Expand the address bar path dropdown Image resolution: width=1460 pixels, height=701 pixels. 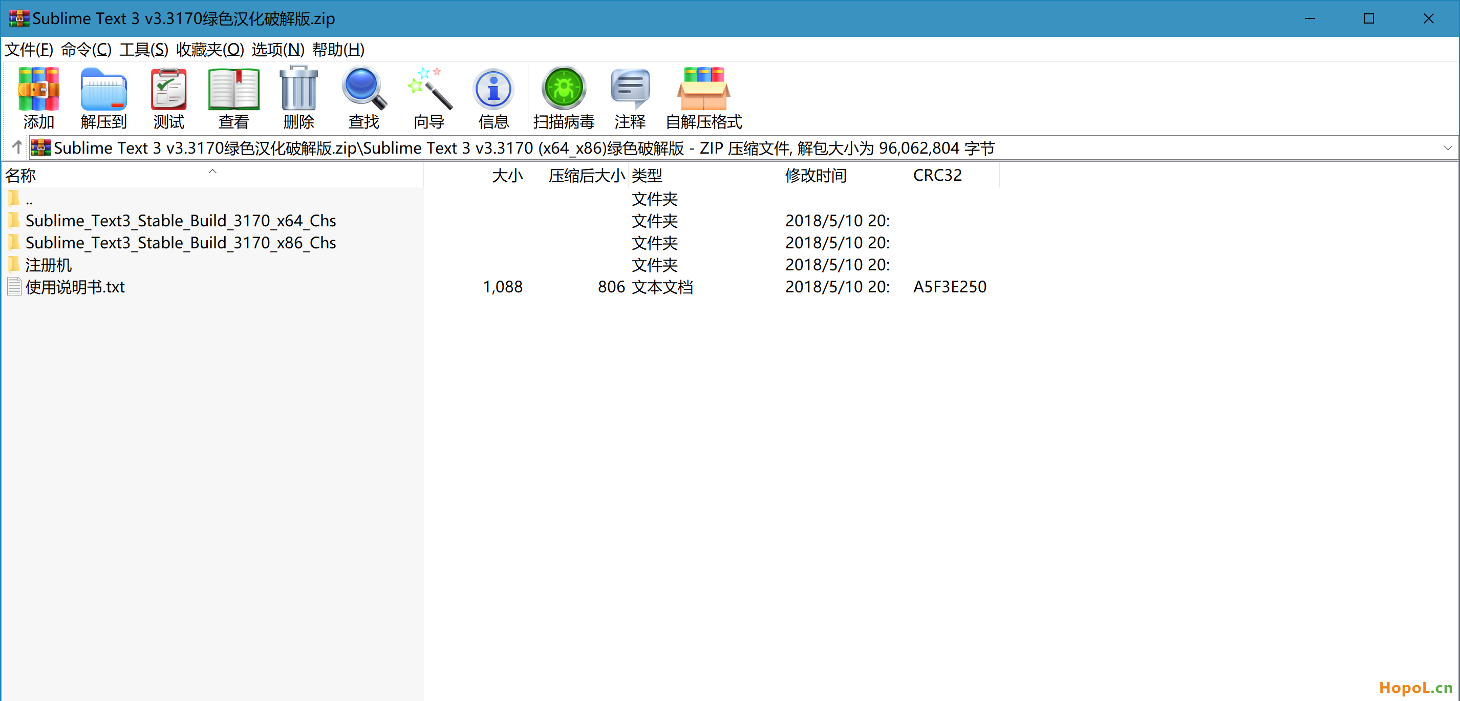pyautogui.click(x=1448, y=148)
